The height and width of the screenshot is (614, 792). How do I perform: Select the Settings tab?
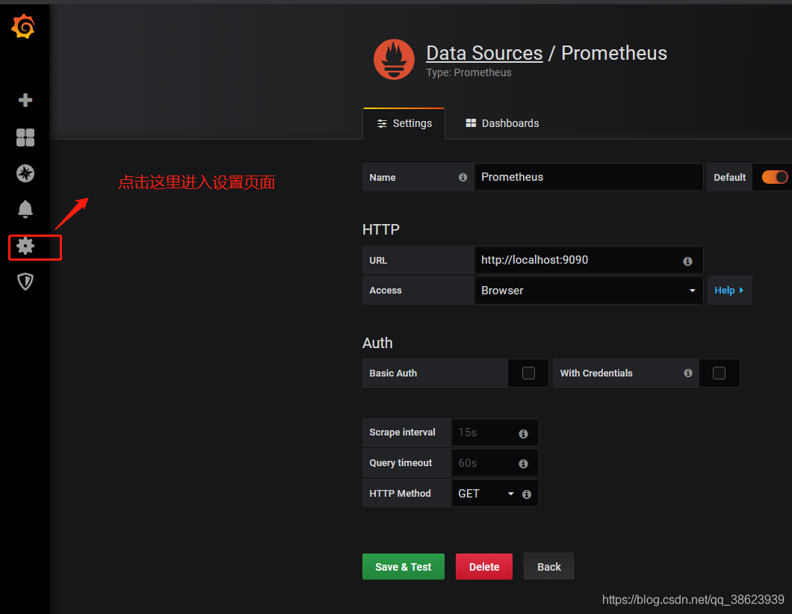coord(404,123)
